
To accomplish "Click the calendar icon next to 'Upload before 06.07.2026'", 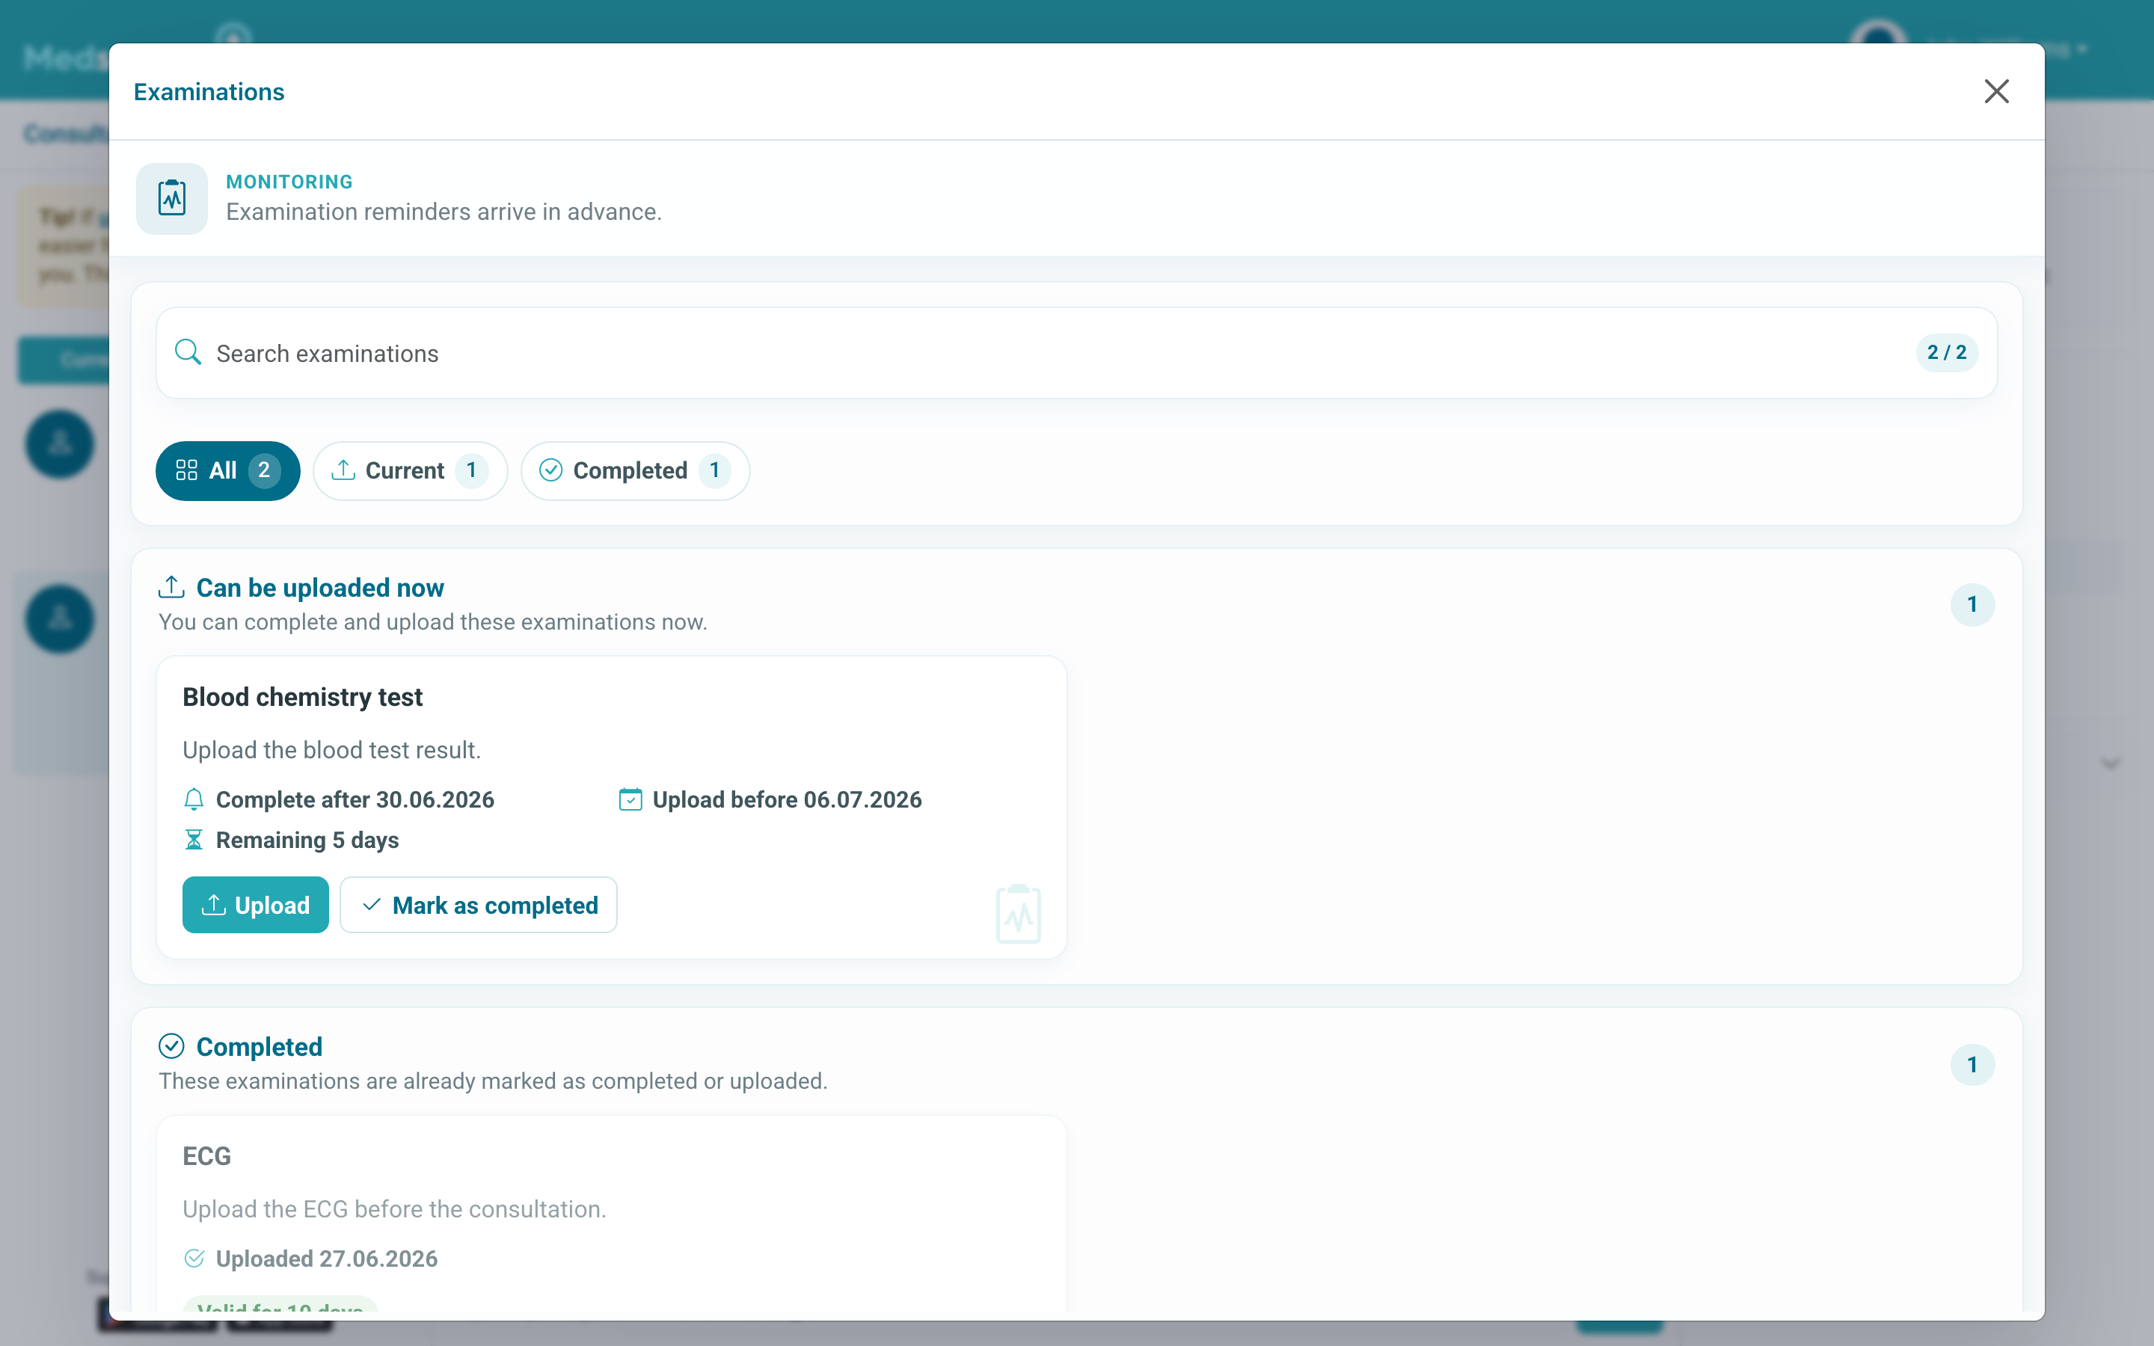I will 630,799.
